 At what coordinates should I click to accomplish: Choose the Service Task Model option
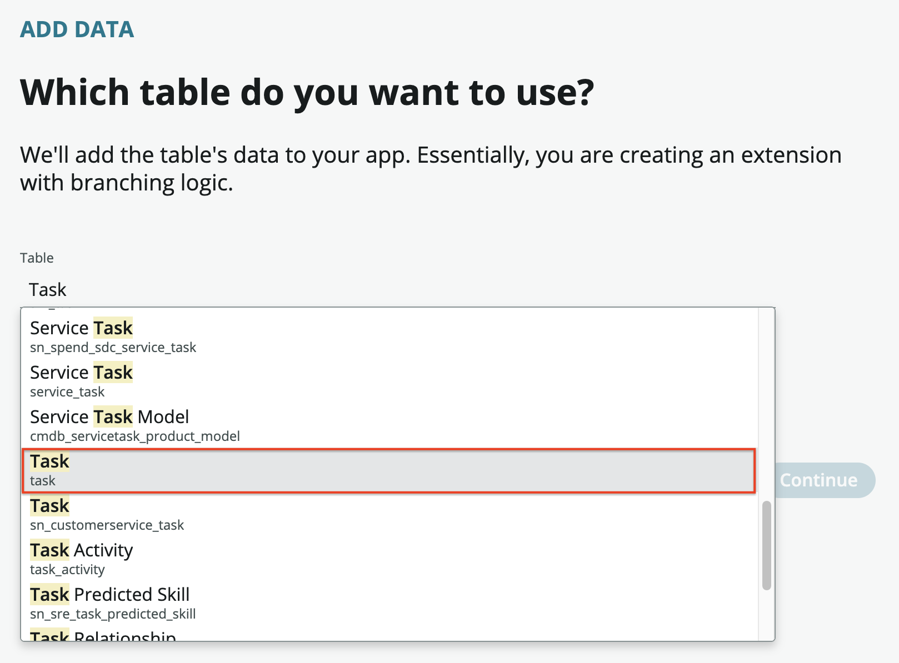389,426
